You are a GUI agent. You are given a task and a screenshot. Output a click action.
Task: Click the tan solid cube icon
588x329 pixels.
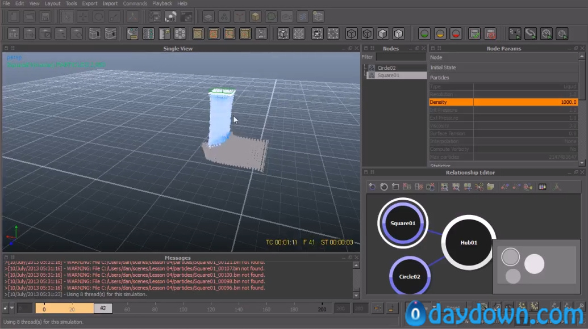(256, 16)
